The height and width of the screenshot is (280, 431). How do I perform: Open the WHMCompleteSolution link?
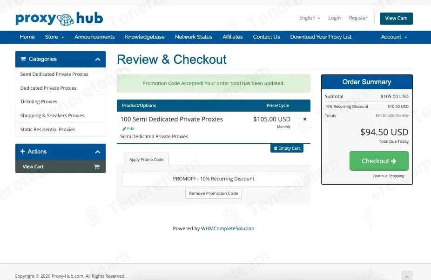click(228, 228)
